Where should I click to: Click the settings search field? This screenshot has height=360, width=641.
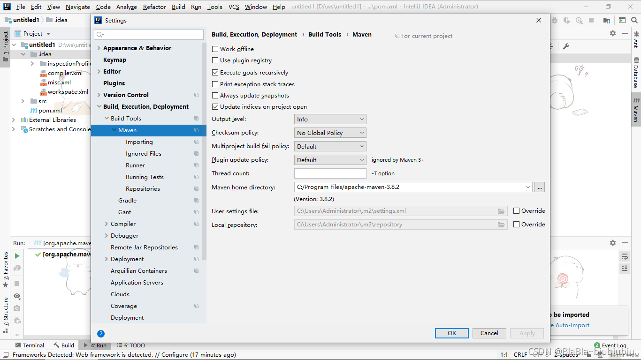[149, 35]
